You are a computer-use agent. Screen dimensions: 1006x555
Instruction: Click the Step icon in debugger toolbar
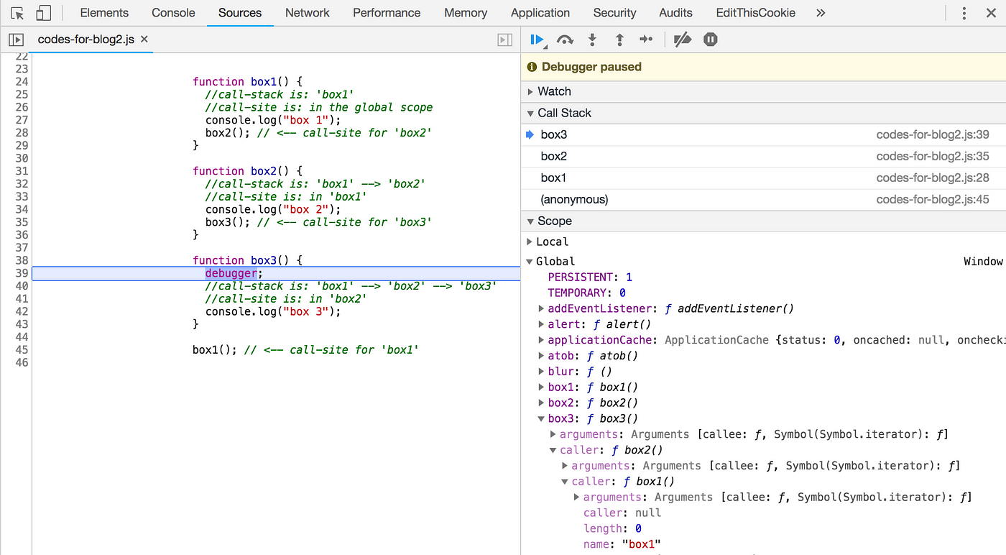point(646,40)
